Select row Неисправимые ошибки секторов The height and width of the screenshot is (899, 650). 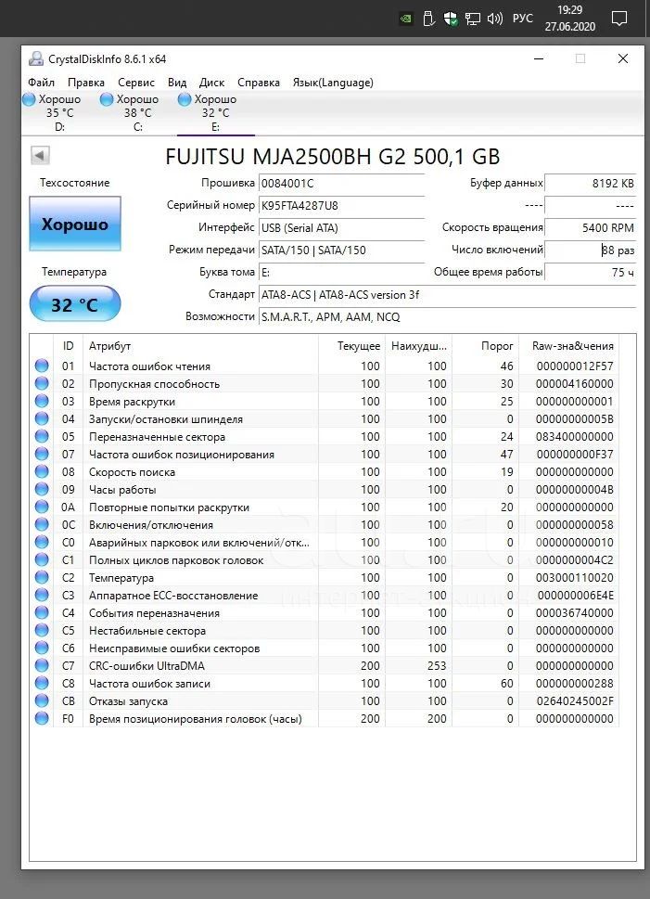pyautogui.click(x=325, y=648)
